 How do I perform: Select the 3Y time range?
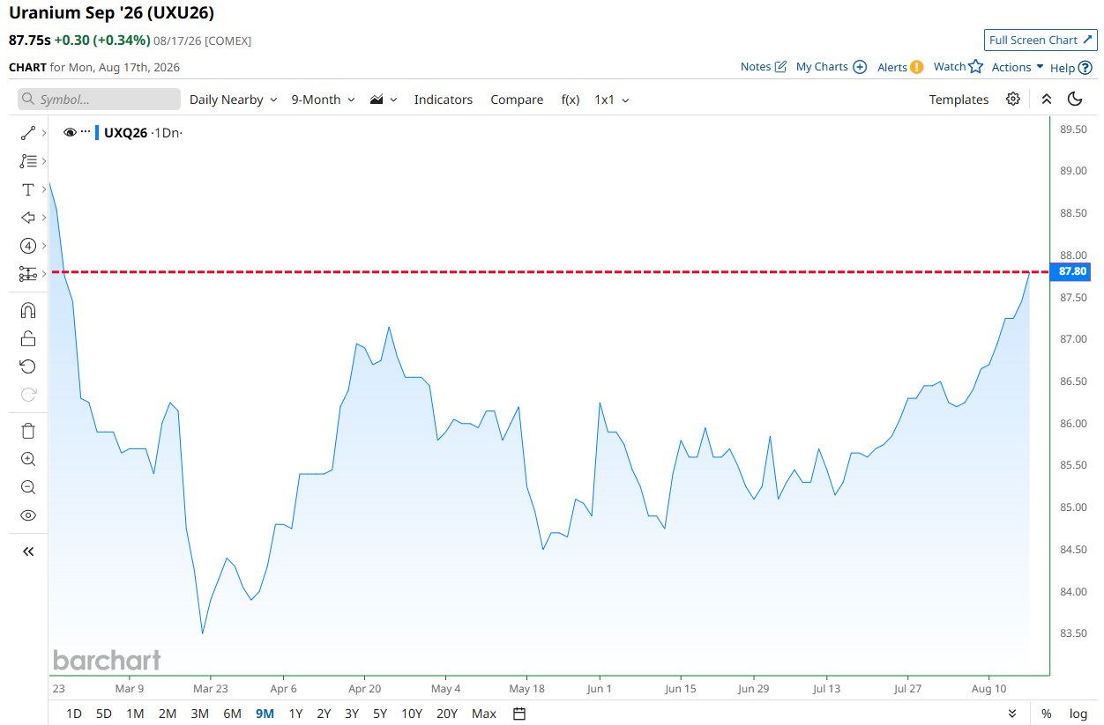click(x=352, y=714)
